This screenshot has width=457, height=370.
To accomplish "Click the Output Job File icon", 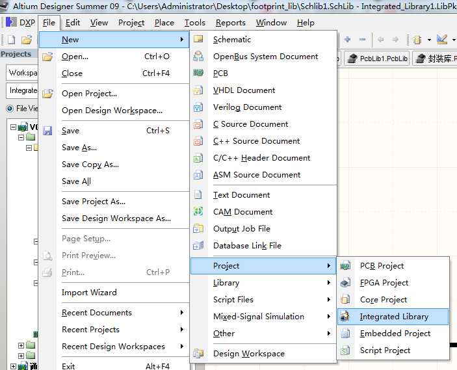I will point(198,228).
